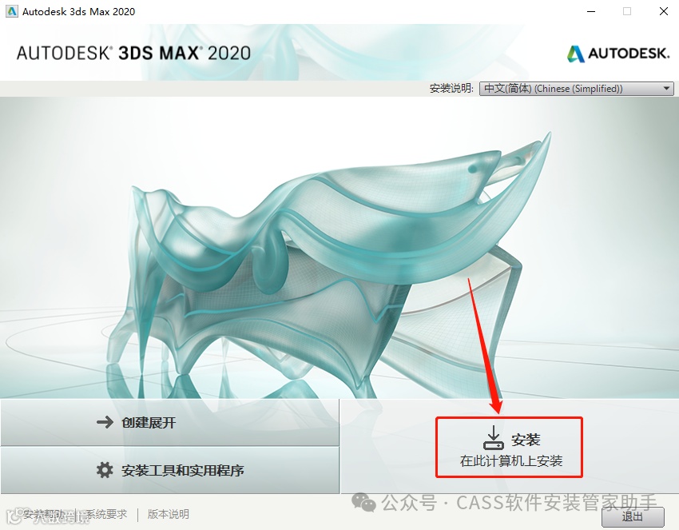
Task: Click the WeChat watermark icon near bottom
Action: tap(363, 502)
